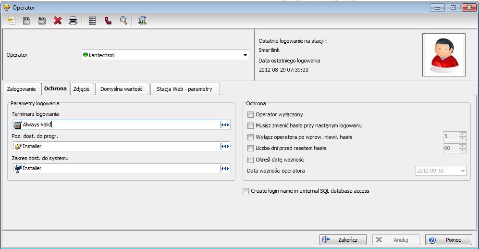Decrease the invalid password count spinner showing 5

[463, 138]
